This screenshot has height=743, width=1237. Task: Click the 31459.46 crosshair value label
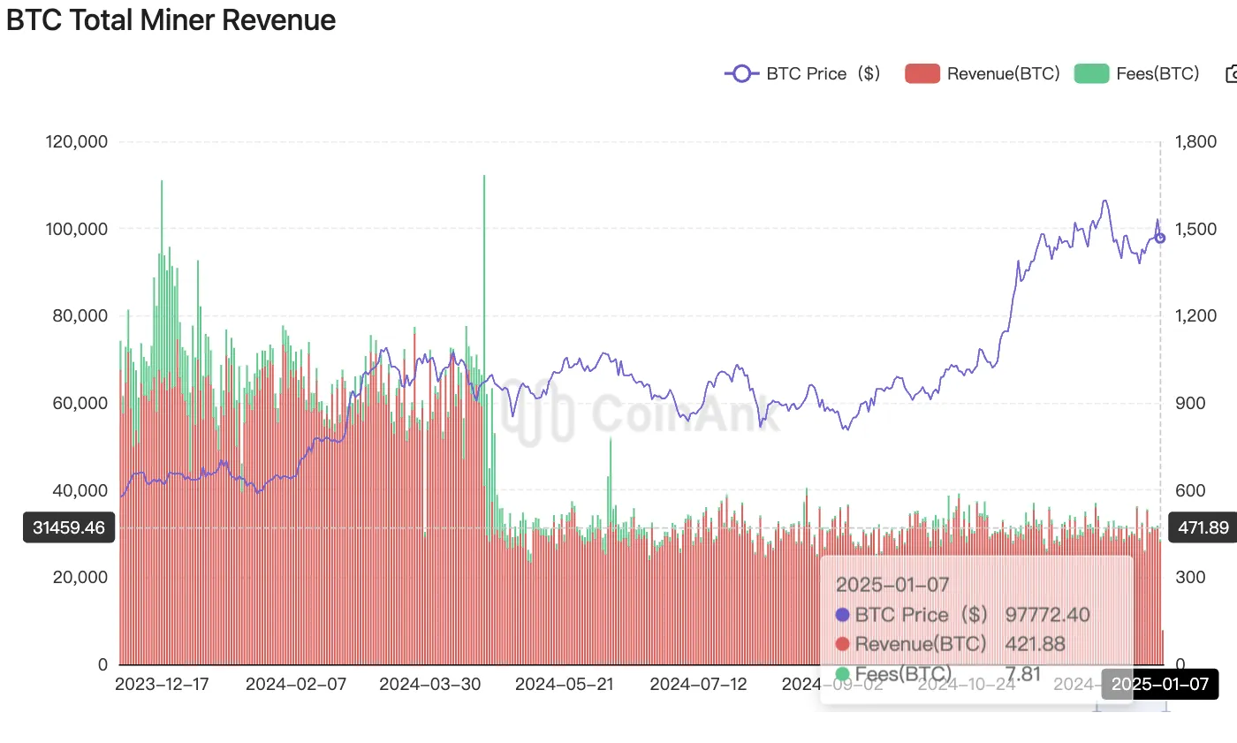click(69, 528)
